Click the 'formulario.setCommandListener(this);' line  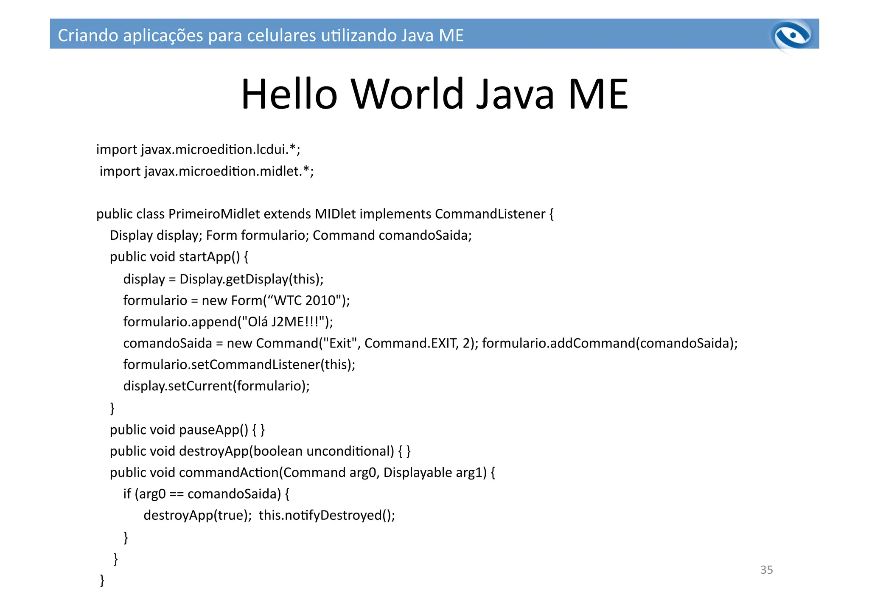(x=239, y=364)
